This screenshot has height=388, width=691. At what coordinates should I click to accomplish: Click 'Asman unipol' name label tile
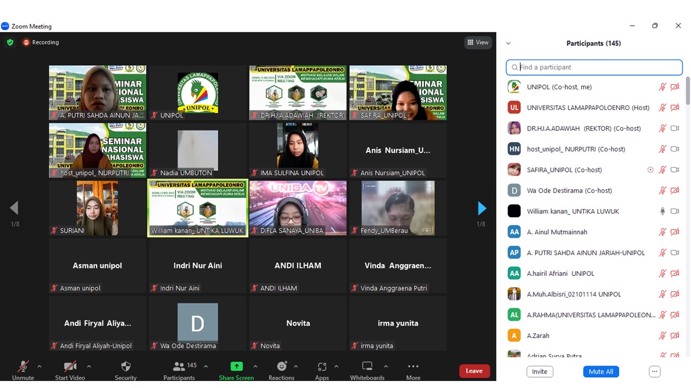point(98,266)
